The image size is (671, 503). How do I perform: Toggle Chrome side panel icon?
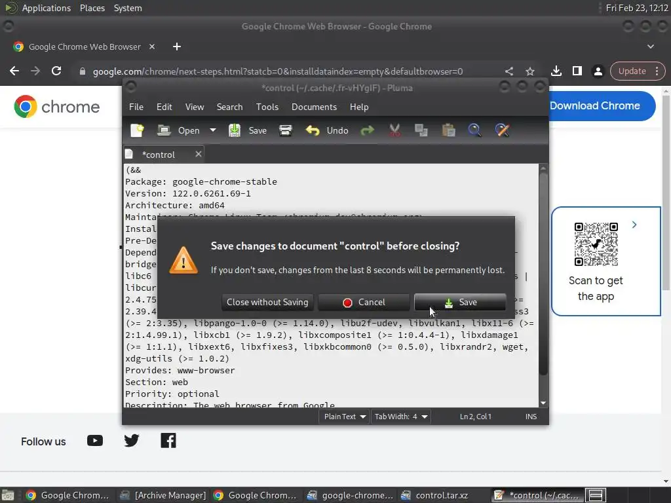pos(577,71)
